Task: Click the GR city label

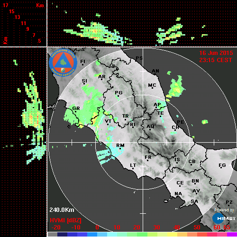Action: [x=76, y=109]
